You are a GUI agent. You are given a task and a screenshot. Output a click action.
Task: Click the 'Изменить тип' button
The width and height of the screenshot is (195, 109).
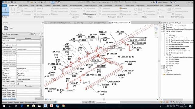coord(37,34)
